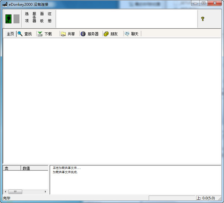
Task: Click right arrow of stats horizontal scrollbar
Action: point(46,191)
